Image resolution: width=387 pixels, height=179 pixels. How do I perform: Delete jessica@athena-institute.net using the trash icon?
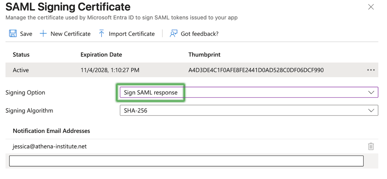click(x=371, y=146)
